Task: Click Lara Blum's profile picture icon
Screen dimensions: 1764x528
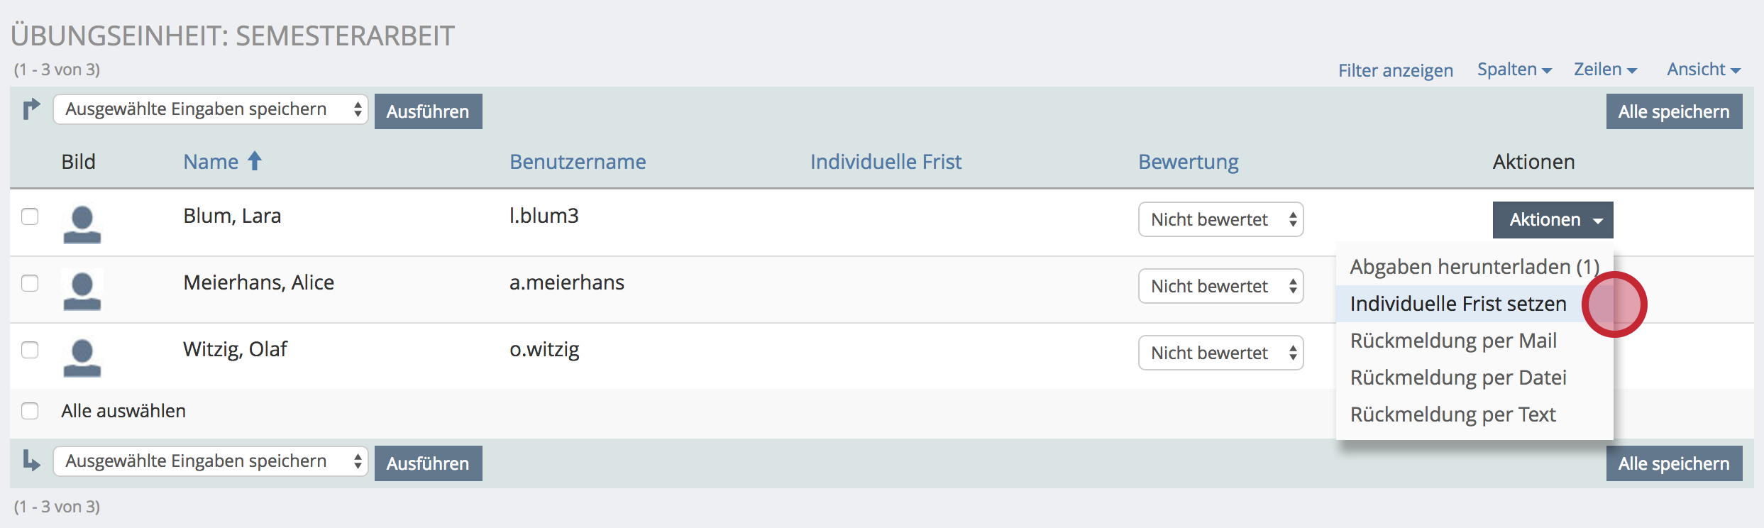Action: click(82, 224)
